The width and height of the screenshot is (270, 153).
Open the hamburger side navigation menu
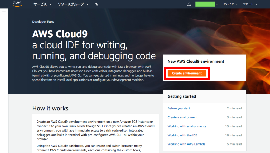(x=4, y=13)
